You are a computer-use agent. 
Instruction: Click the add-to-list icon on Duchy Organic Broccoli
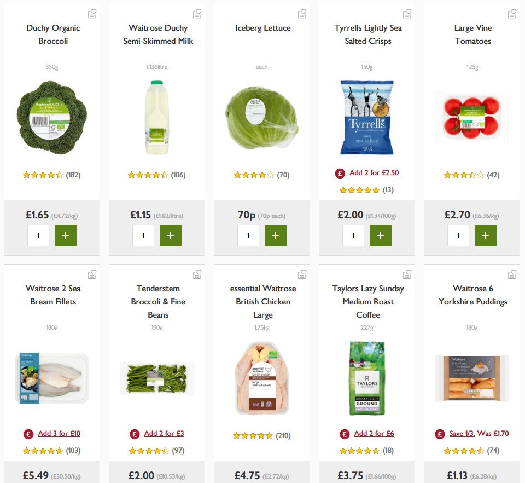(x=92, y=13)
